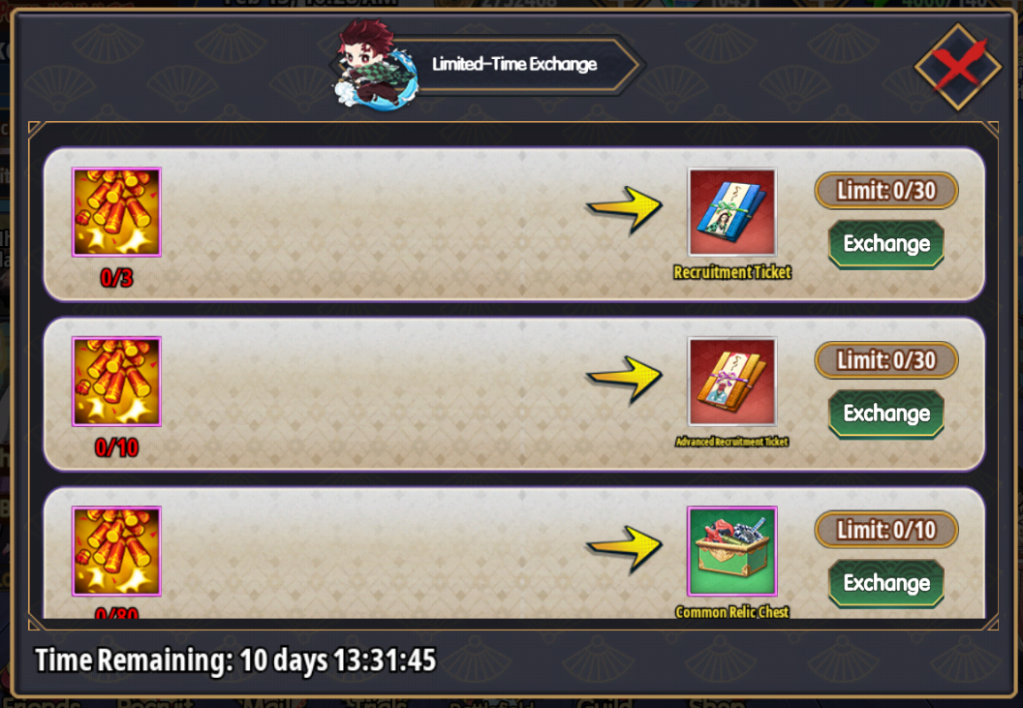This screenshot has width=1023, height=708.
Task: Exchange for the Common Relic Chest
Action: (x=886, y=583)
